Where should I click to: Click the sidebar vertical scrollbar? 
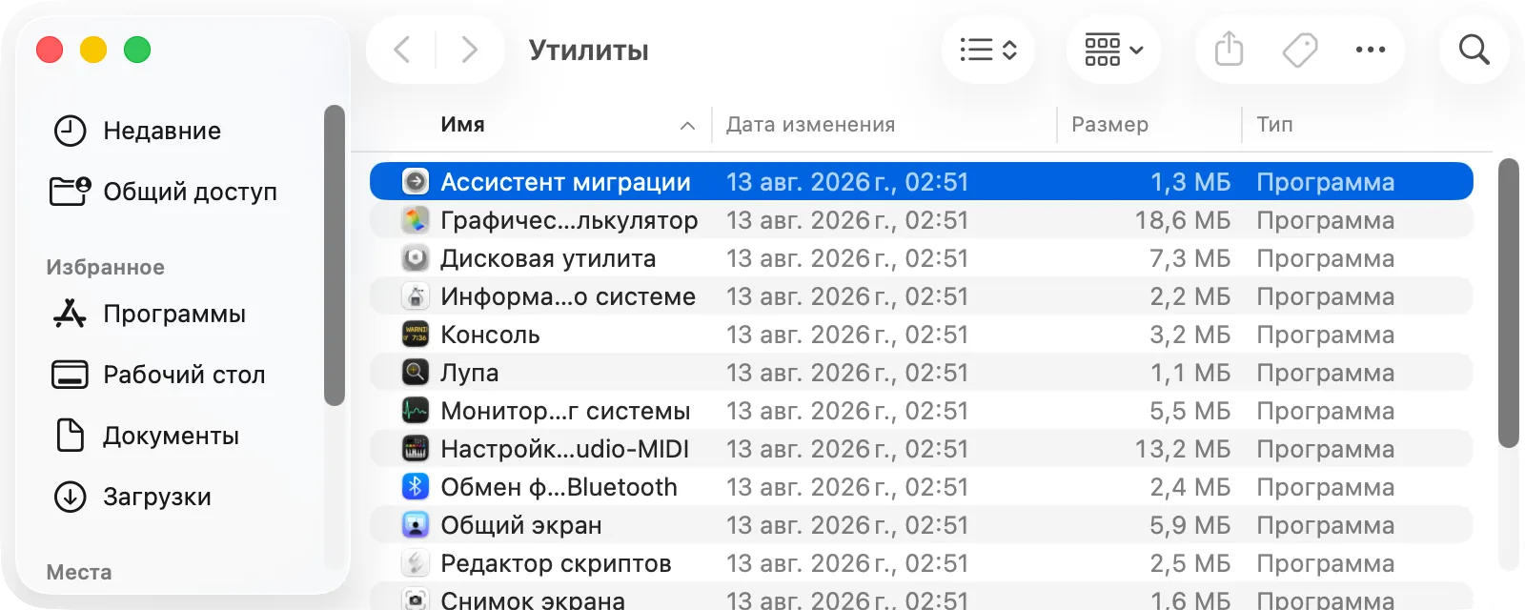coord(334,255)
